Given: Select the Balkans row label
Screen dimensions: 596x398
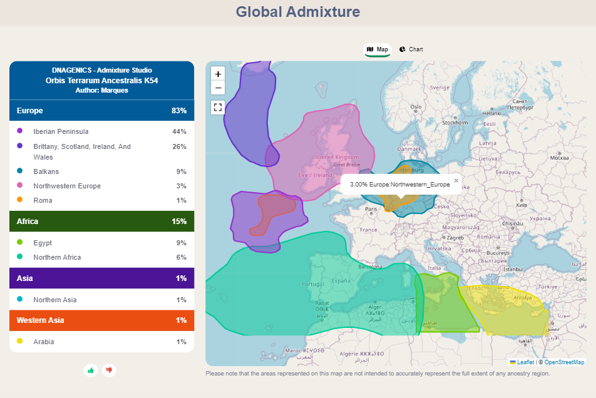Looking at the screenshot, I should 46,171.
